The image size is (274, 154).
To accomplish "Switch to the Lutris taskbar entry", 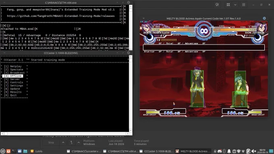I will tap(37, 151).
